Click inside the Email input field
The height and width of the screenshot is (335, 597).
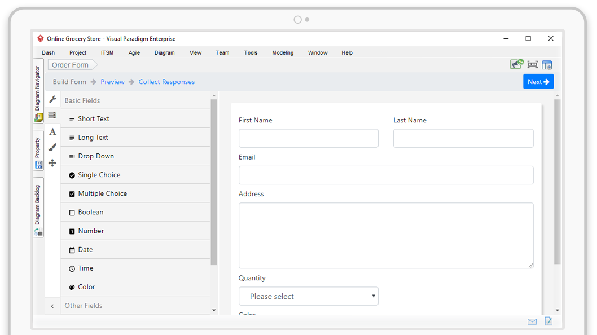385,175
